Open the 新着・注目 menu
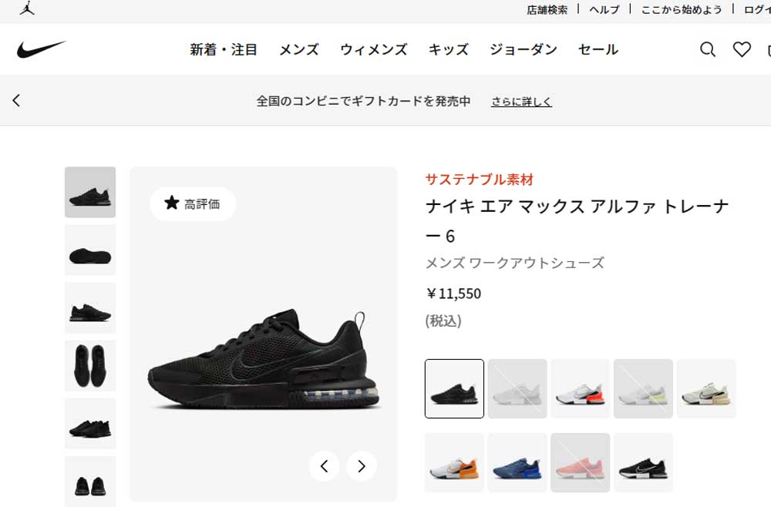This screenshot has width=771, height=507. [224, 49]
